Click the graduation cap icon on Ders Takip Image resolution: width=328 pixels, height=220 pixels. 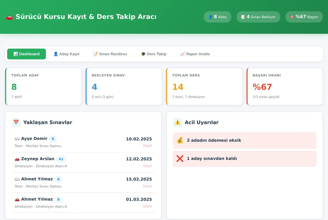pyautogui.click(x=143, y=54)
